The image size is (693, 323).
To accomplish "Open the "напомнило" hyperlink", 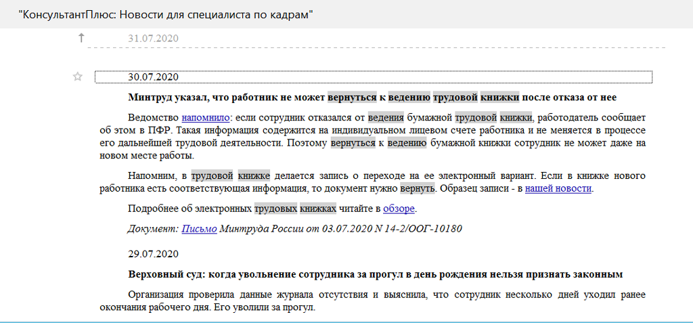I will [x=206, y=118].
